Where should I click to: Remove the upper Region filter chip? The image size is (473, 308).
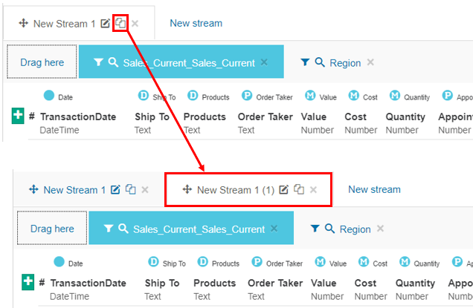point(370,62)
